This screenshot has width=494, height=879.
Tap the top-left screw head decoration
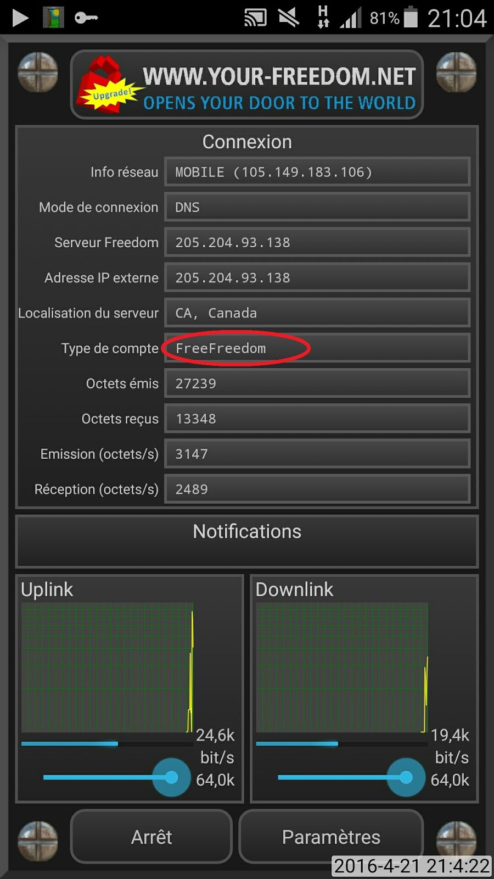(38, 72)
